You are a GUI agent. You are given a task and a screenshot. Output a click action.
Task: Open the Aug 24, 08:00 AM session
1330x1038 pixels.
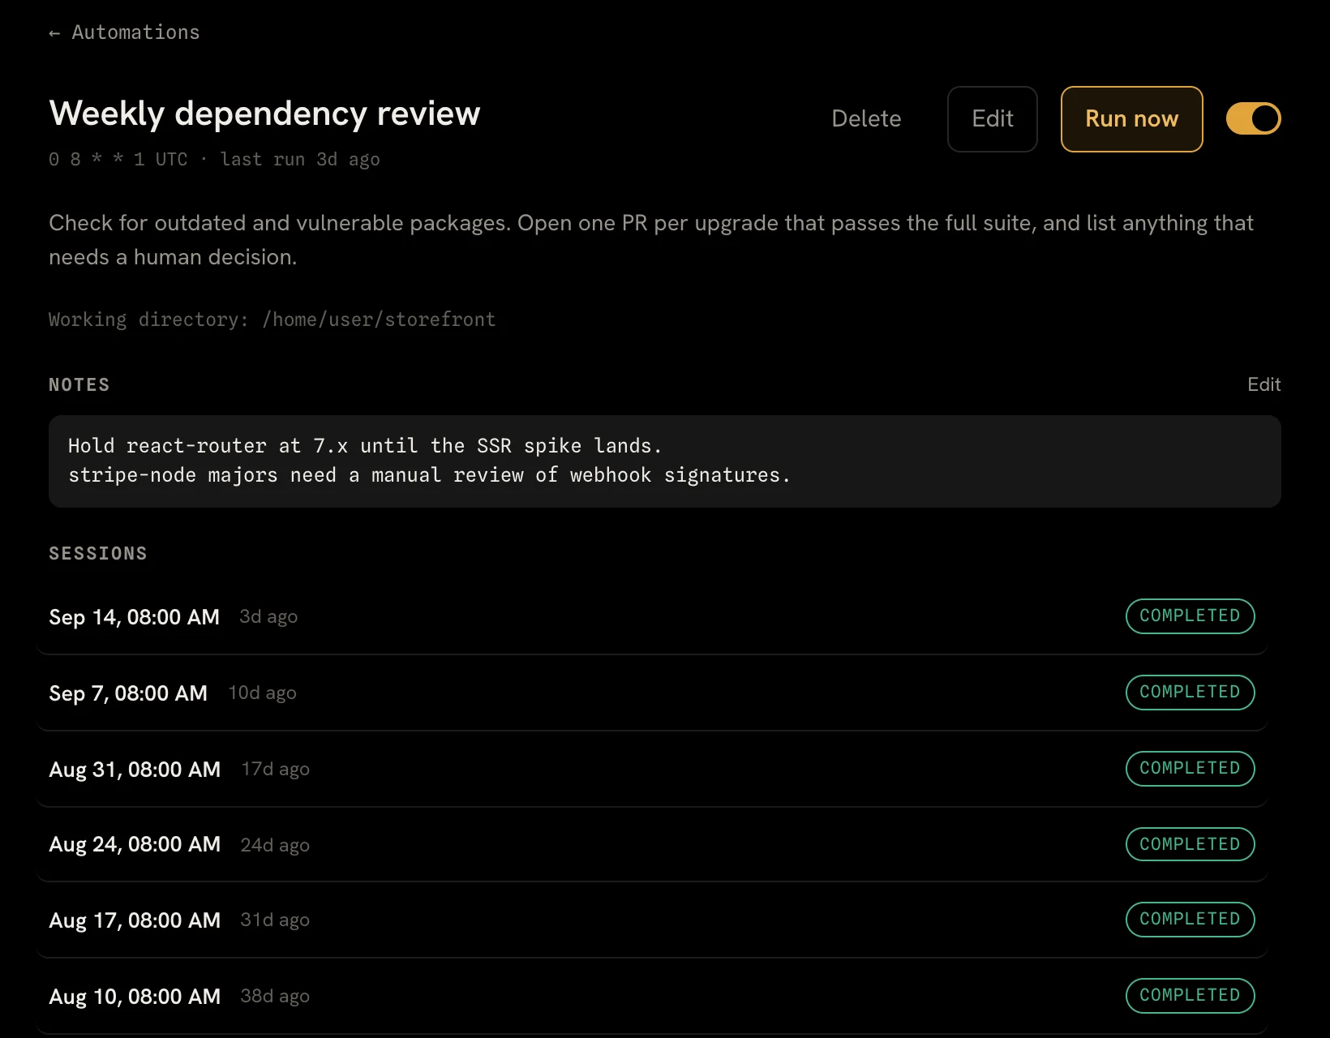pyautogui.click(x=652, y=844)
